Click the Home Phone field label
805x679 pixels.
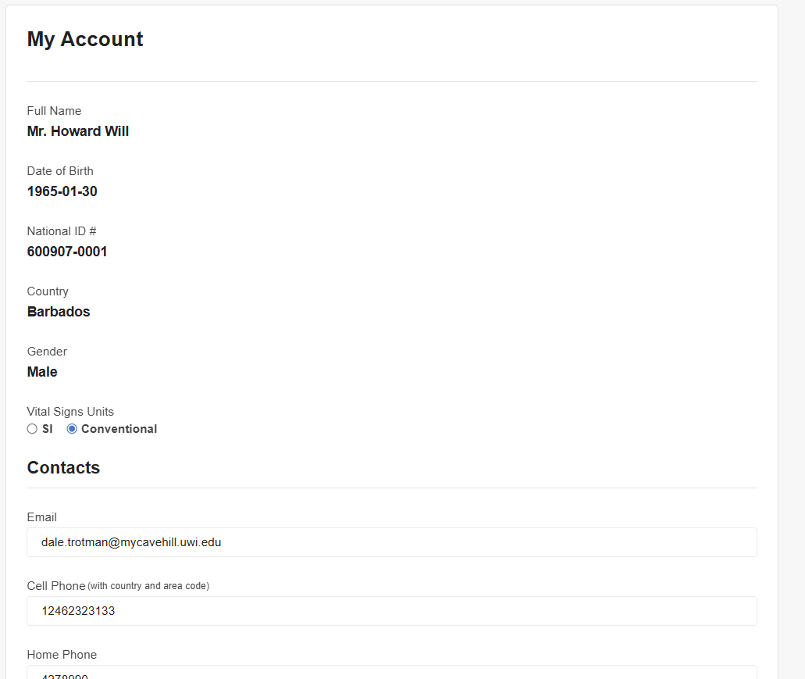[x=62, y=655]
